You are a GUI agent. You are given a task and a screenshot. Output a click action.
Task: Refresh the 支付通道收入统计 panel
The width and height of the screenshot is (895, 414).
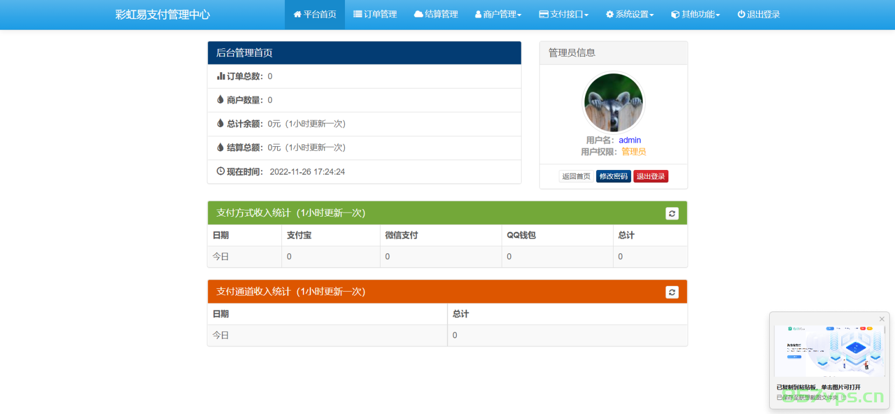(x=672, y=292)
